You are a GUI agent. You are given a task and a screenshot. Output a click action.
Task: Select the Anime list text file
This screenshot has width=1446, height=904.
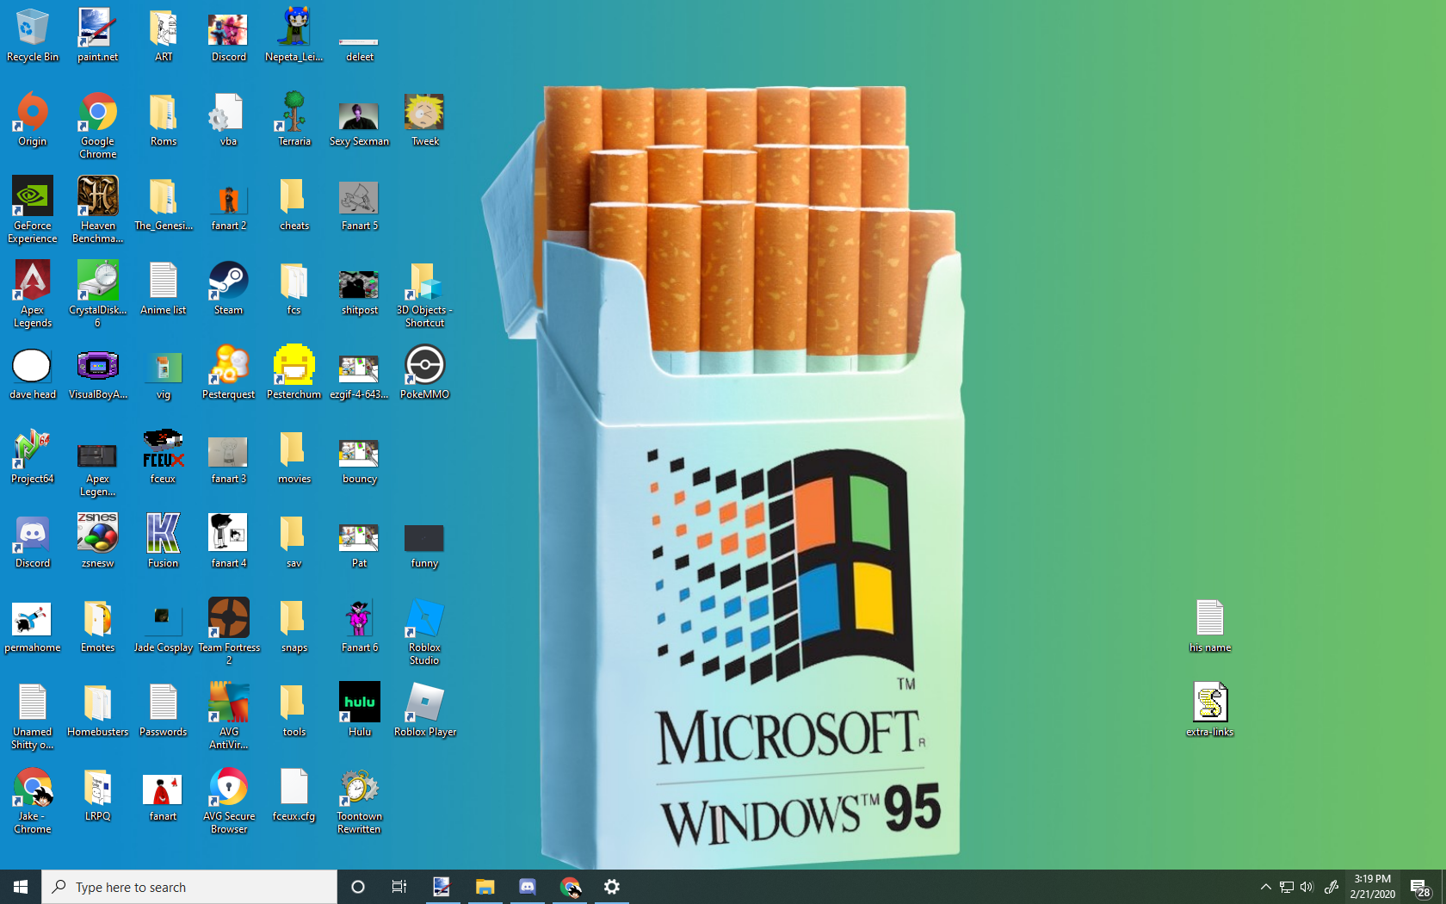tap(164, 288)
